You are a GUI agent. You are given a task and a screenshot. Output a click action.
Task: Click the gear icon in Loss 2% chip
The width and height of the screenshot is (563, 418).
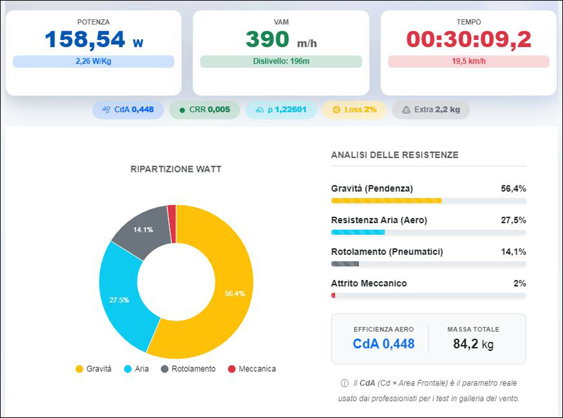pyautogui.click(x=337, y=110)
